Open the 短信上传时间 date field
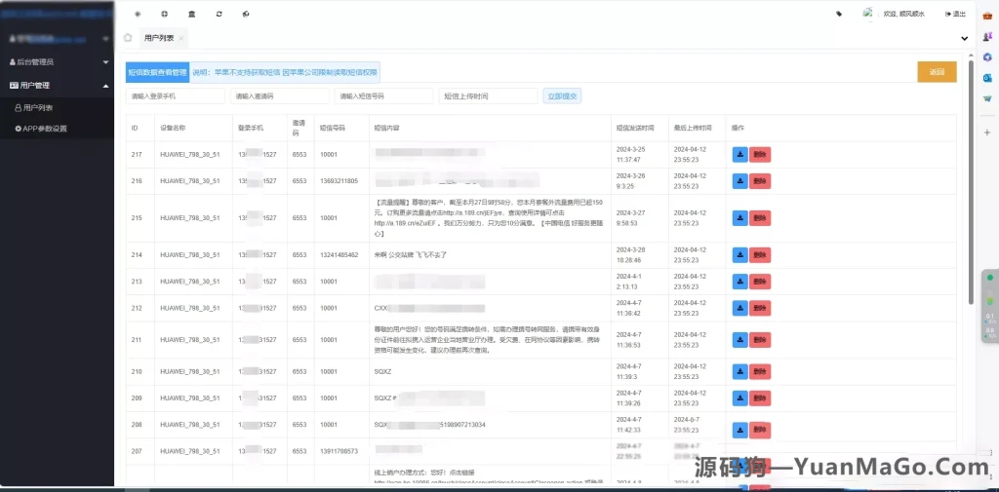Viewport: 999px width, 492px height. click(x=488, y=96)
